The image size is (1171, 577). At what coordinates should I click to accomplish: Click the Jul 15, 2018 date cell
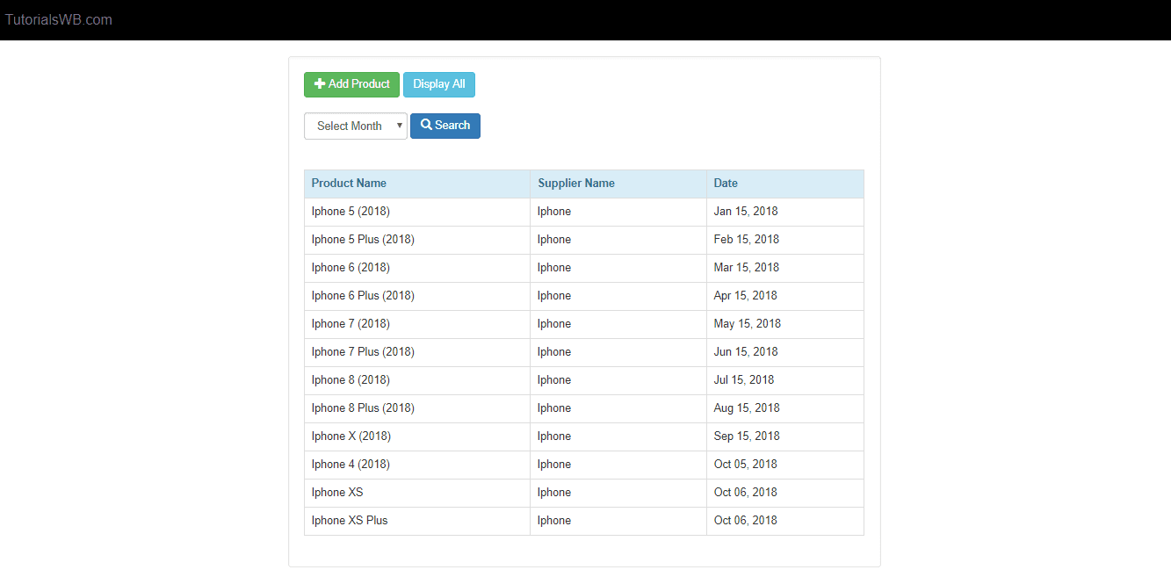click(x=785, y=380)
